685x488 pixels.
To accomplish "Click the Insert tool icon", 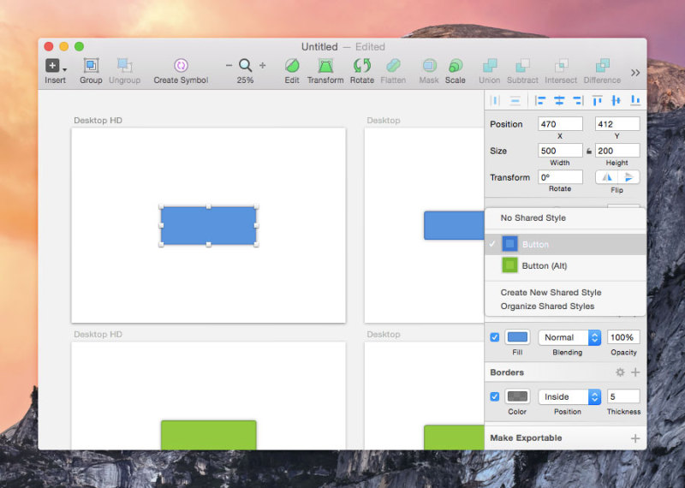I will tap(54, 66).
